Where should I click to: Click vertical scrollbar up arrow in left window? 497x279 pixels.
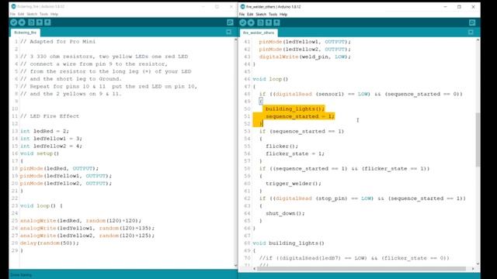pos(235,40)
